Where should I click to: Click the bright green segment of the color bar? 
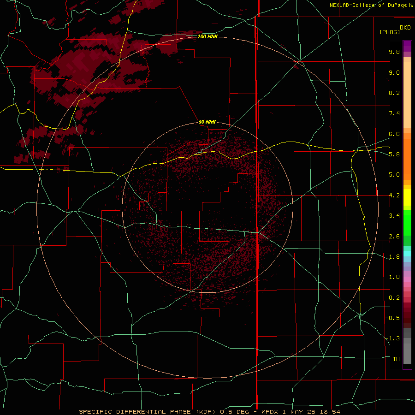tap(407, 222)
